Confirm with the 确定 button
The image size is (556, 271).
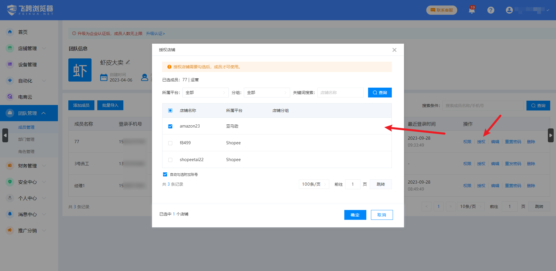[x=355, y=215]
